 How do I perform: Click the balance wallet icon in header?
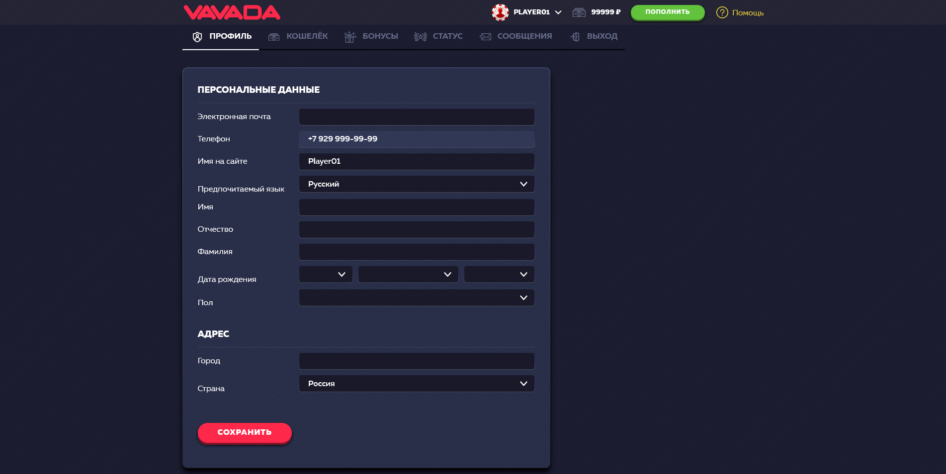(579, 12)
